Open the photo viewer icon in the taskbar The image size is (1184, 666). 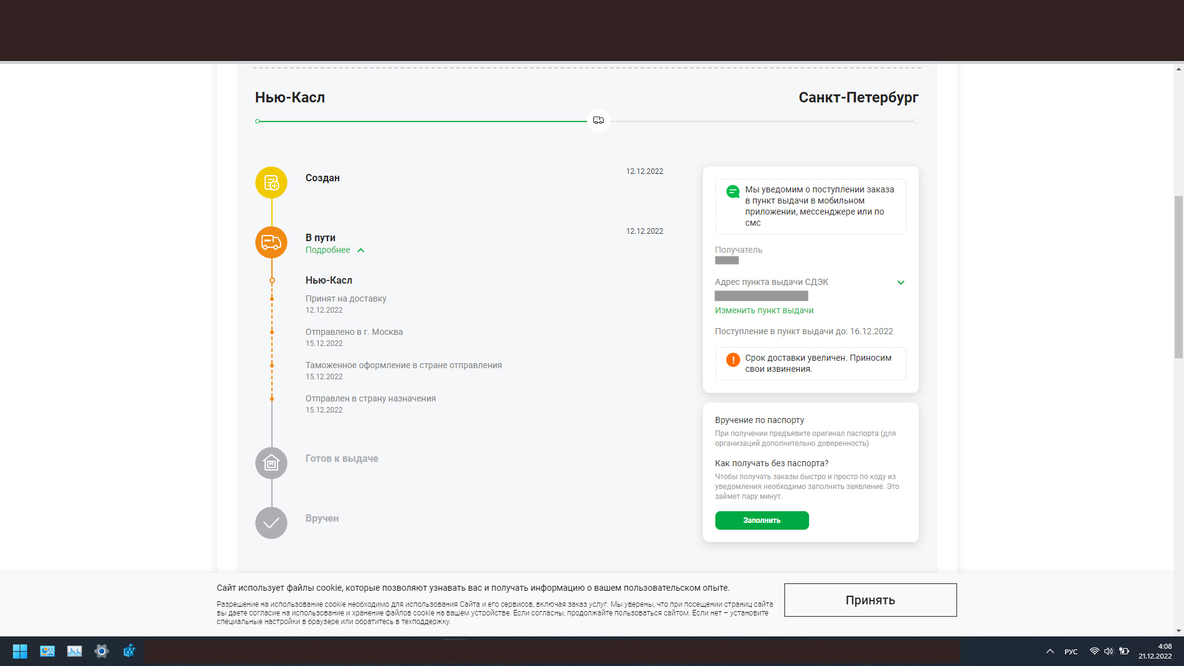[75, 651]
